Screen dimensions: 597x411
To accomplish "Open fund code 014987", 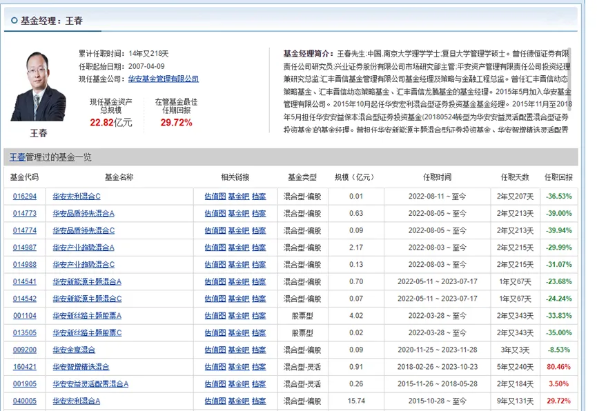I will pyautogui.click(x=25, y=248).
